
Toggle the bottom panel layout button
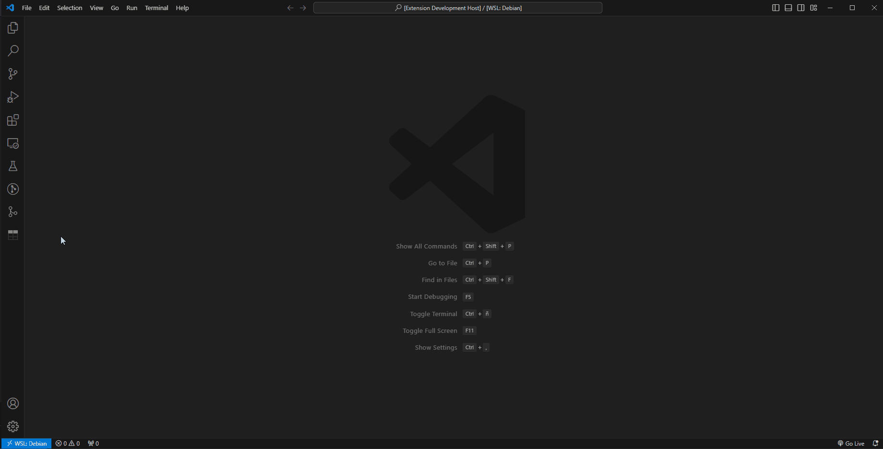point(788,8)
